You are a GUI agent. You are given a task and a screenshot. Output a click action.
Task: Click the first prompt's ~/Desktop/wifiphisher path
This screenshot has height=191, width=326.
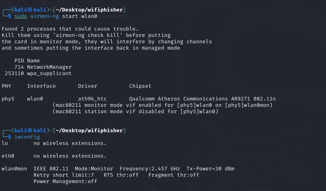89,10
